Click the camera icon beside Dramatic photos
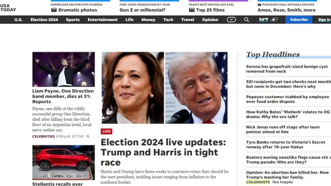This screenshot has height=186, width=331. pyautogui.click(x=54, y=10)
